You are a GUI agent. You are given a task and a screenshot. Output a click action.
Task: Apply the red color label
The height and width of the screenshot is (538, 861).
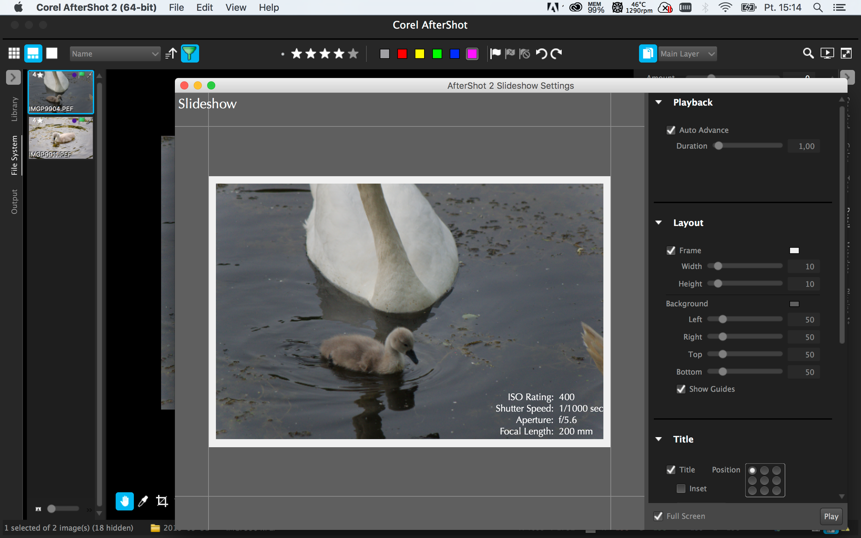tap(402, 54)
